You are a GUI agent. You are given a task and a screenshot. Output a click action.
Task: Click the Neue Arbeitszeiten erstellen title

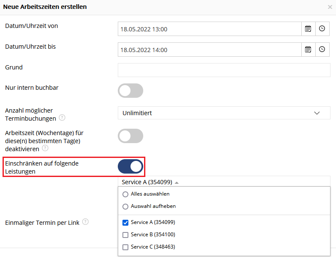(45, 7)
